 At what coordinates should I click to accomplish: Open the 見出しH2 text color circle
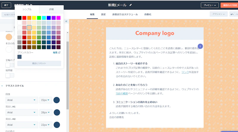point(57,125)
